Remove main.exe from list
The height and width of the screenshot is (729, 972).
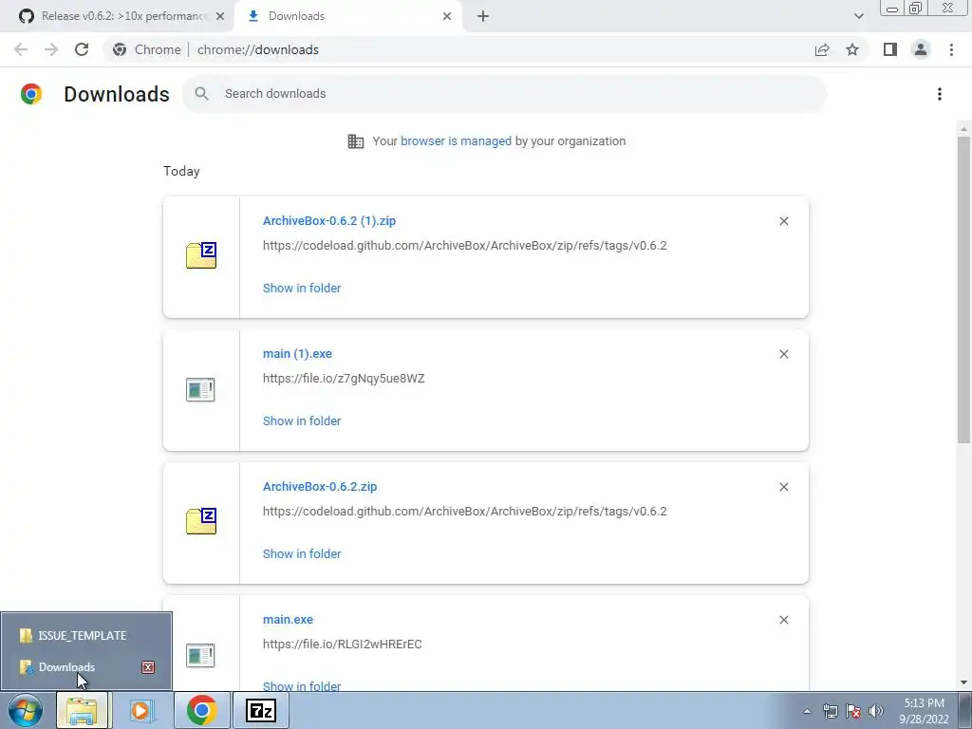pos(783,620)
